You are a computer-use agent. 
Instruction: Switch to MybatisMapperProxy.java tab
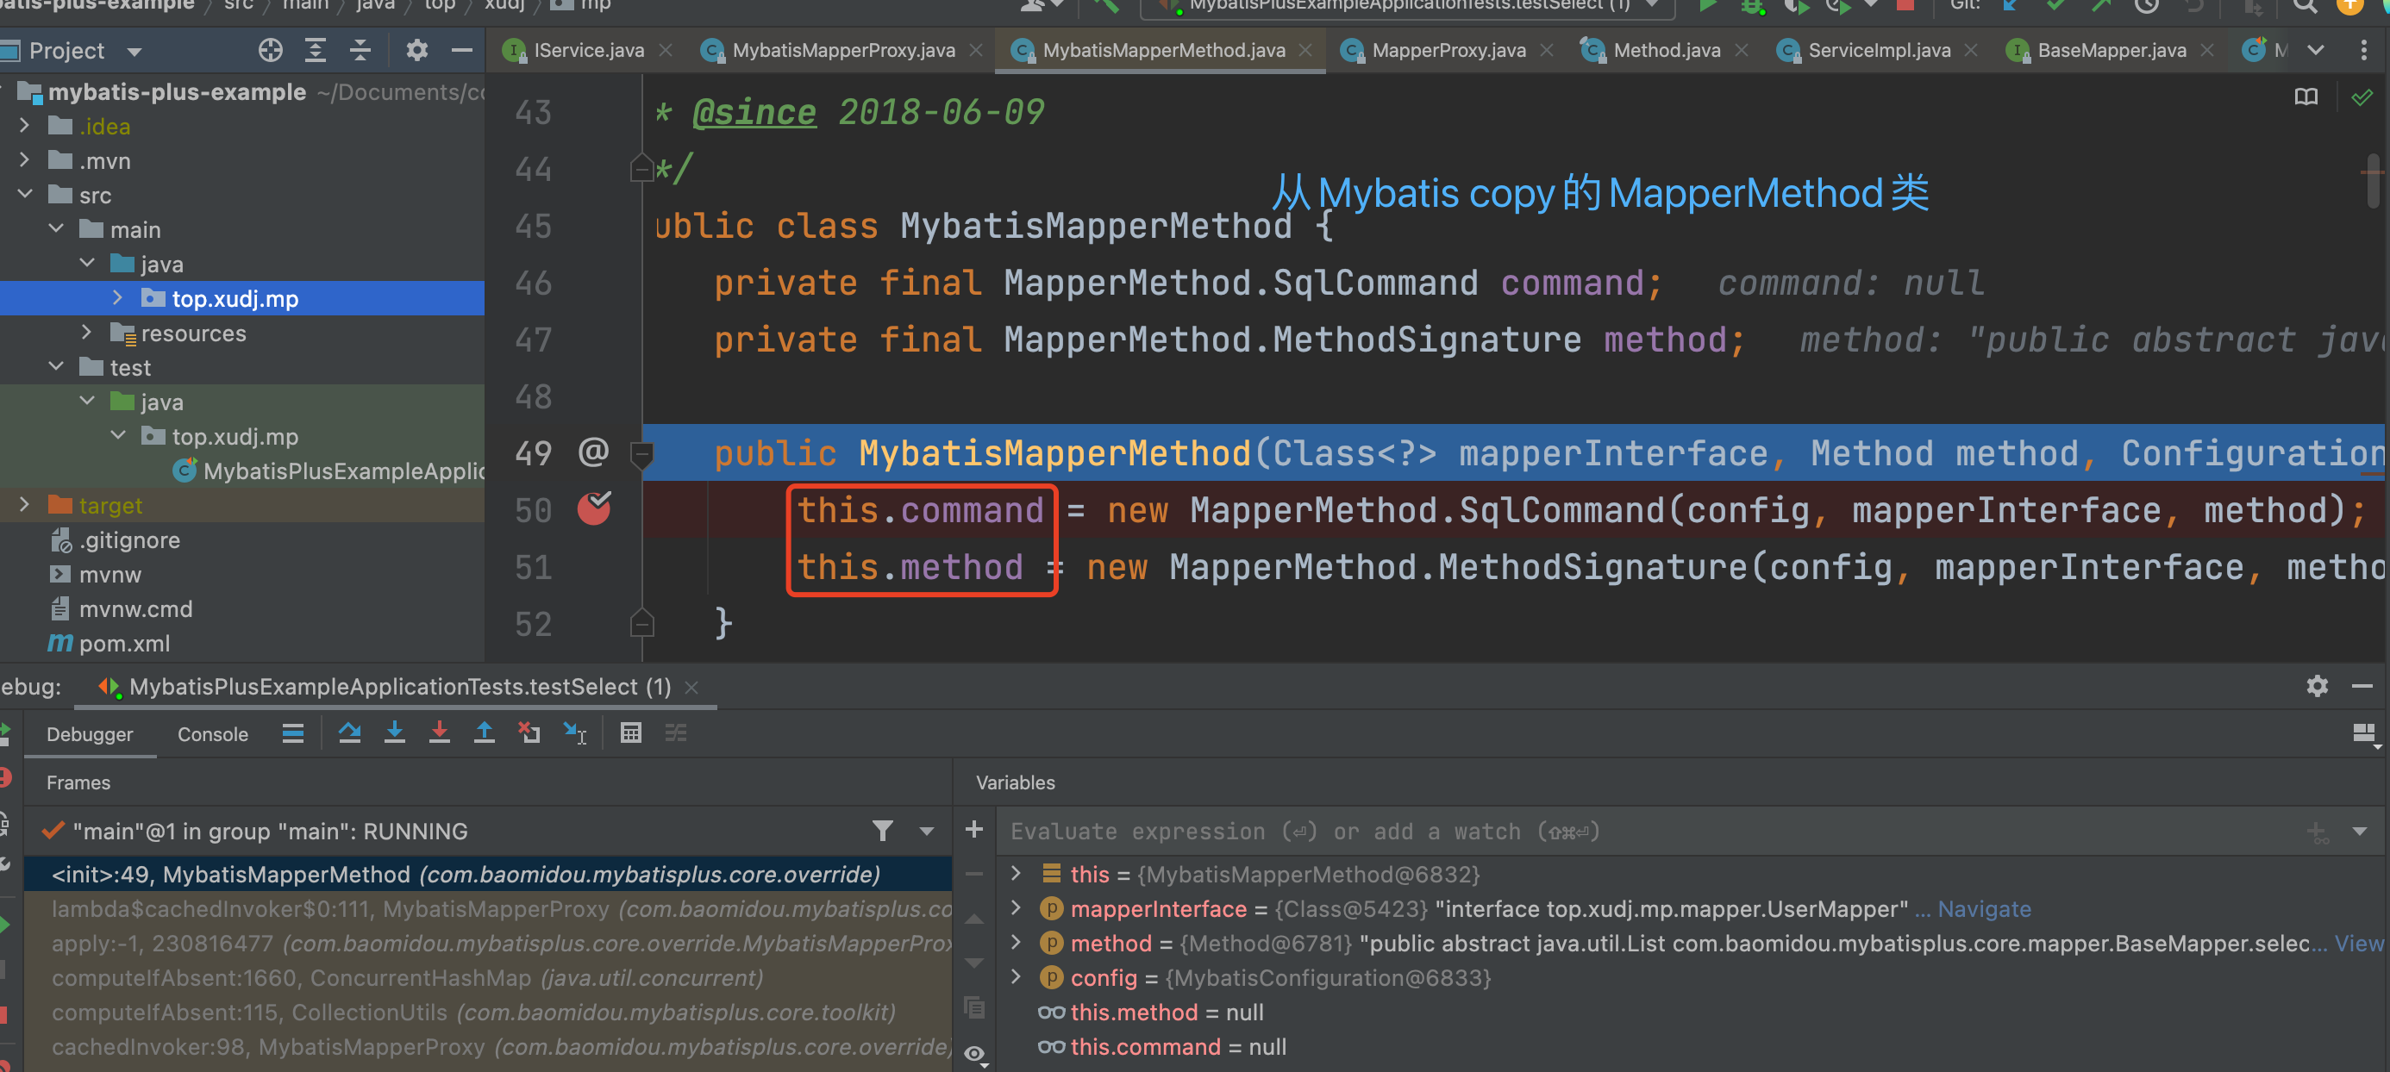843,50
